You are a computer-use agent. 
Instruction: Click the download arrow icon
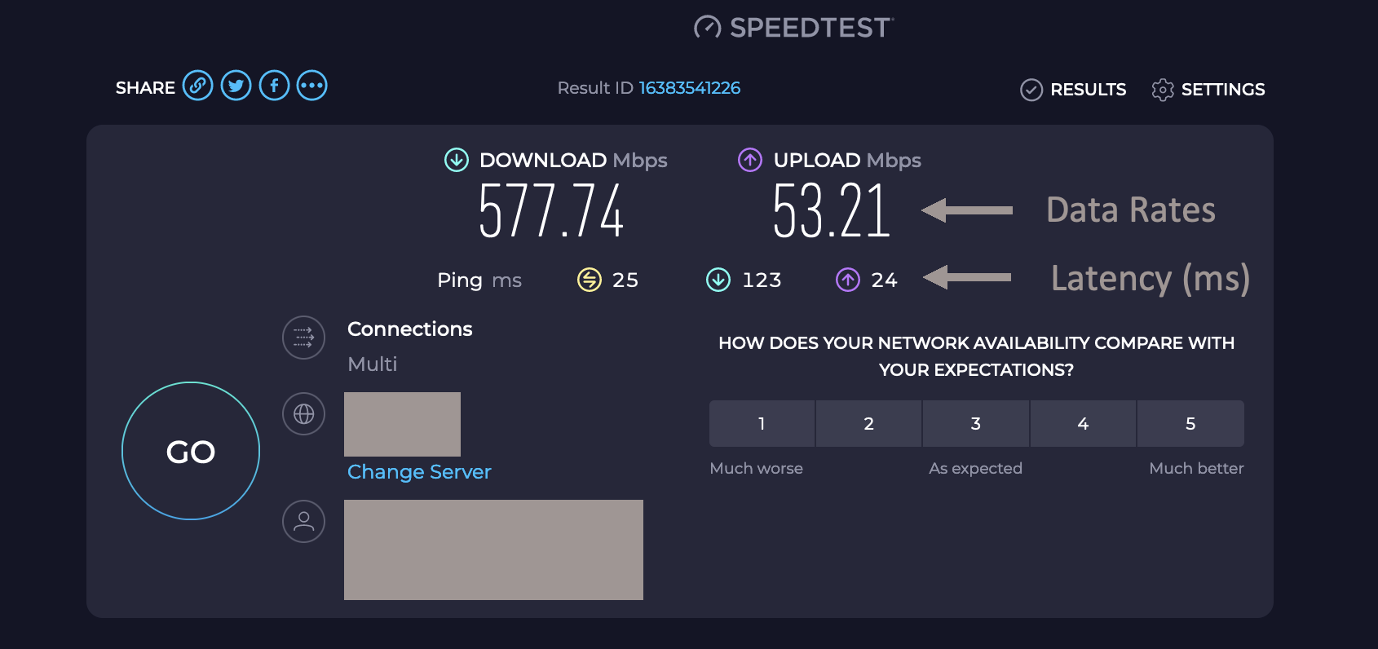tap(457, 160)
